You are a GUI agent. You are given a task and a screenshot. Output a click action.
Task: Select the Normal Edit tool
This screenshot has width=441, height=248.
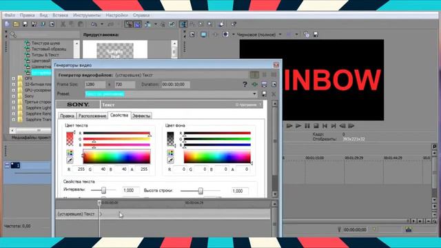(x=183, y=24)
